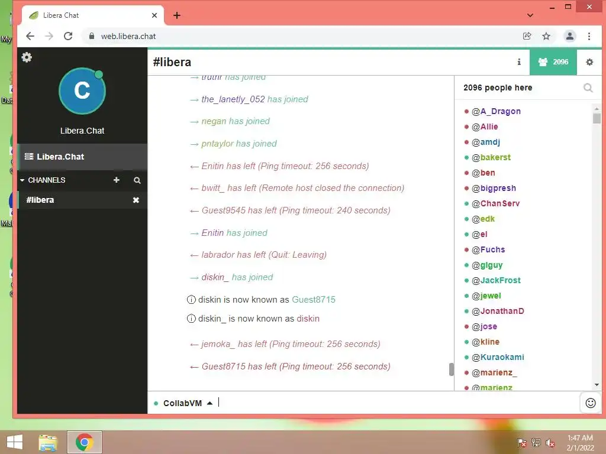Click the status dot beside CollabVM

click(156, 403)
